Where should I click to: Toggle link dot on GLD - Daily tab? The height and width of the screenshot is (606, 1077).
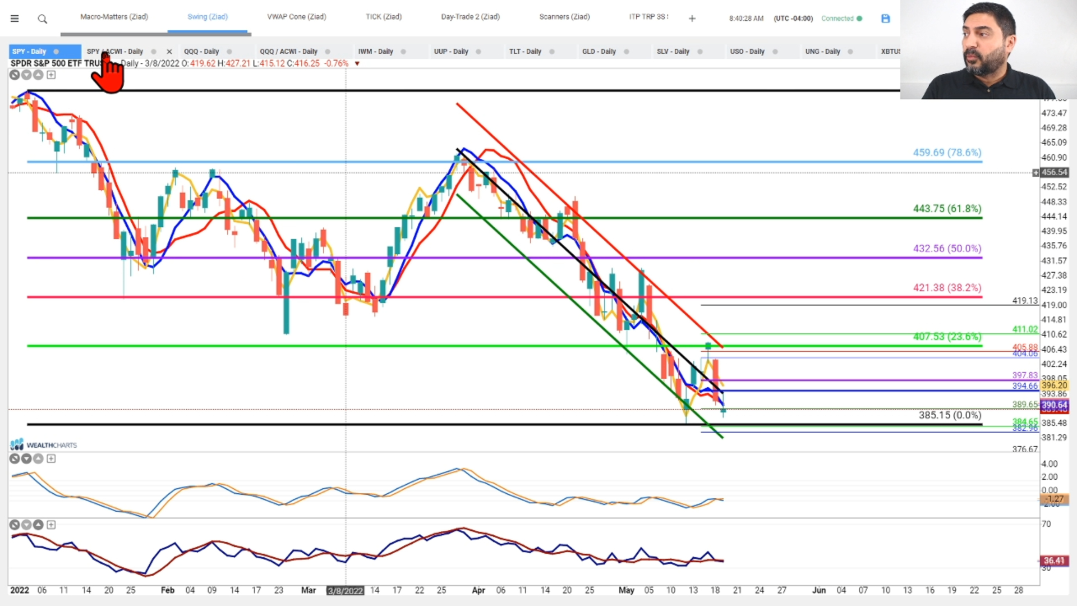(627, 52)
